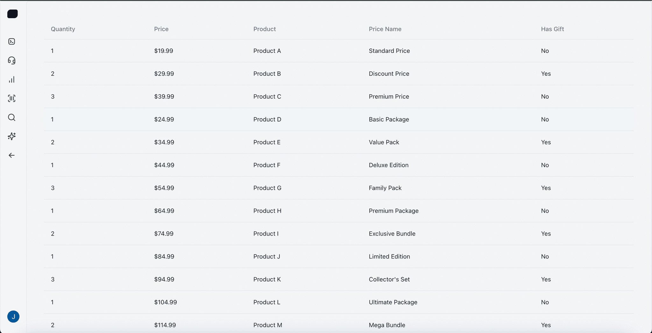Select the $54.99 price cell

click(x=164, y=188)
